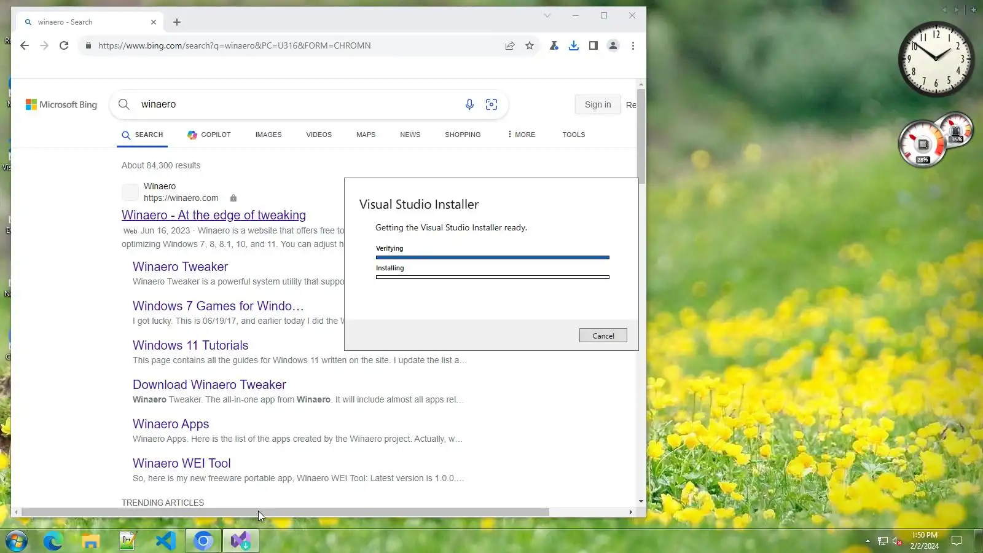Click the vertical scrollbar down arrow
The image size is (983, 553).
[641, 501]
